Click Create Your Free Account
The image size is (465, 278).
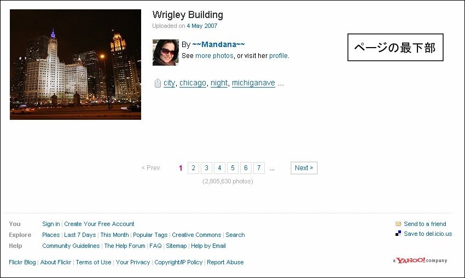pyautogui.click(x=99, y=224)
